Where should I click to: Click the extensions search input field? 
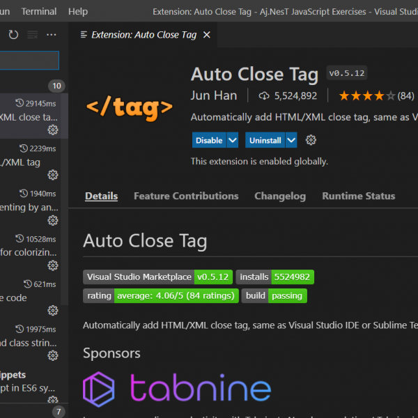(29, 60)
